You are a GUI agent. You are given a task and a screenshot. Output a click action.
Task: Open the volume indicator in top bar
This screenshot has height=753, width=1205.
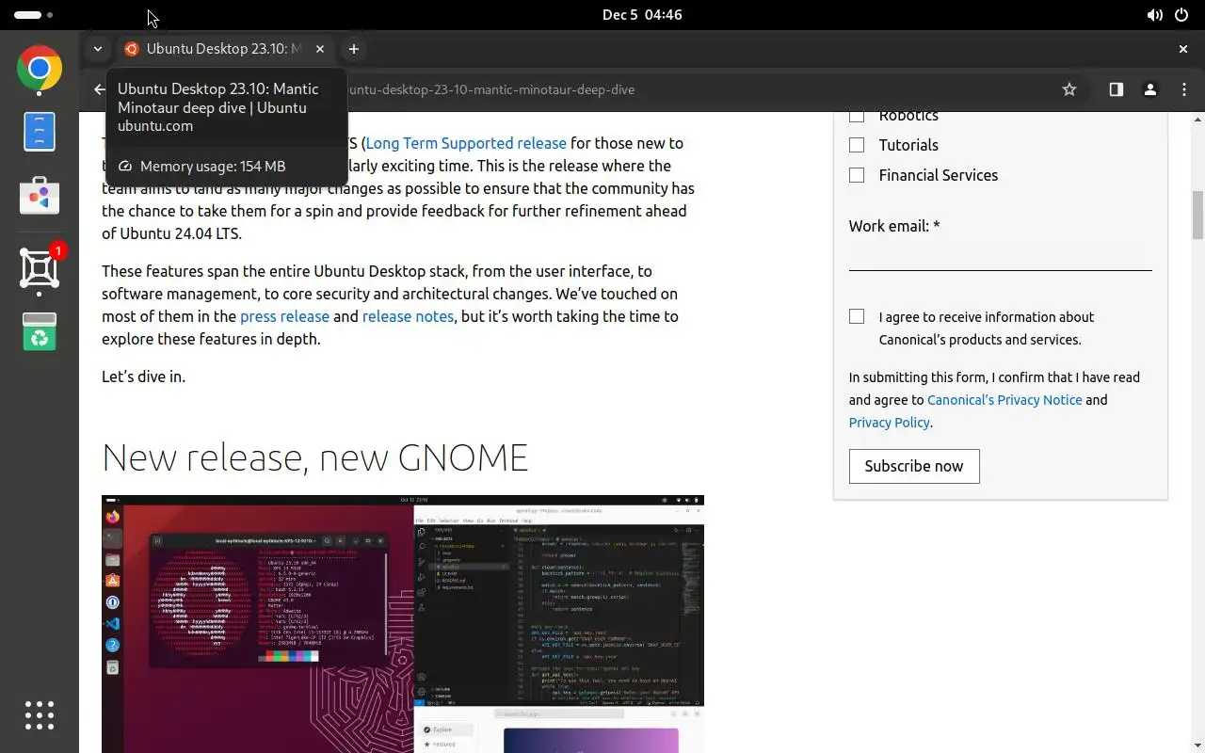click(x=1154, y=15)
